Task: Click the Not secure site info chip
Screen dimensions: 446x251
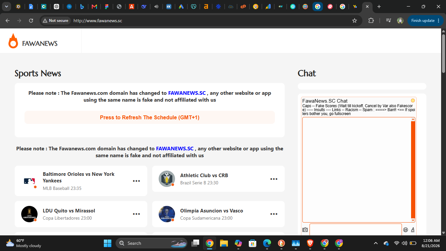Action: [x=55, y=21]
